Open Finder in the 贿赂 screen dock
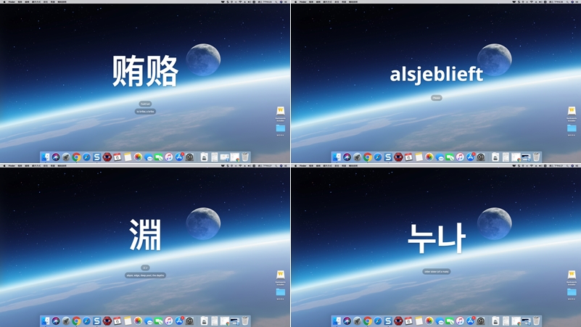The image size is (581, 327). pos(46,157)
